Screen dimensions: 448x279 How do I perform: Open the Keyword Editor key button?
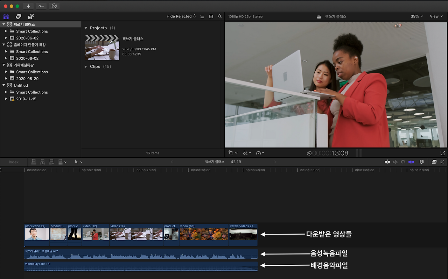41,6
